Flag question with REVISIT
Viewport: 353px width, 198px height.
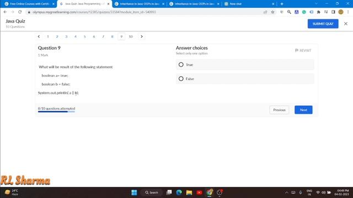[303, 51]
